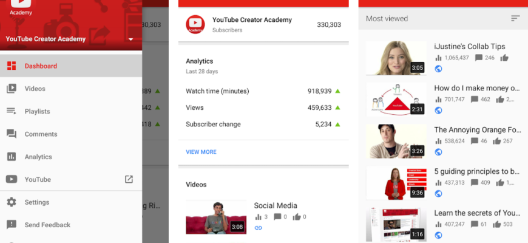The width and height of the screenshot is (528, 243).
Task: Click the link icon under Social Media video
Action: (258, 228)
